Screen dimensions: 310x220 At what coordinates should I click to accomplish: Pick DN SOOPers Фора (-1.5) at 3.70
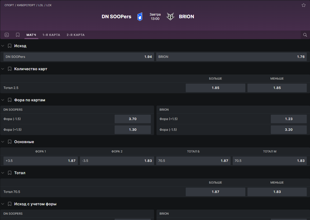(133, 119)
